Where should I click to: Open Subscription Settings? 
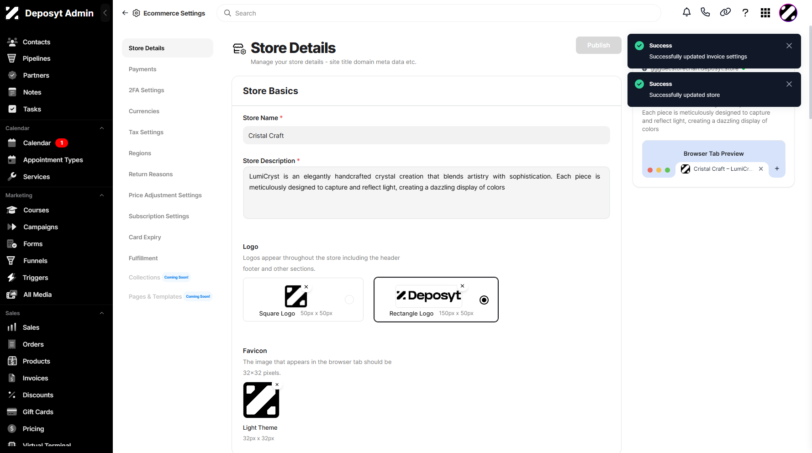159,216
